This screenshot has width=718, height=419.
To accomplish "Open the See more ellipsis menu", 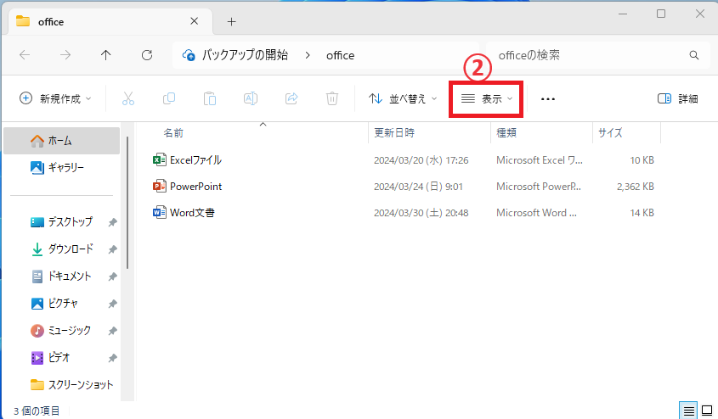I will [x=548, y=98].
